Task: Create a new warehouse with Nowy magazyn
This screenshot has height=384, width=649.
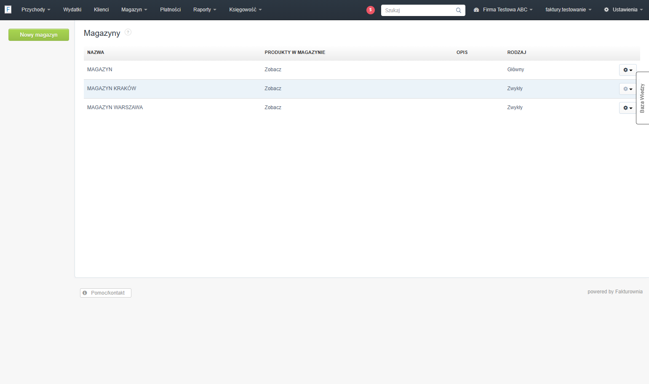Action: [39, 35]
